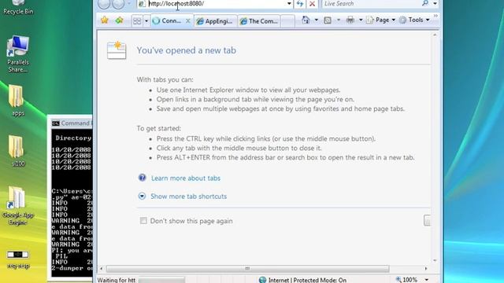Expand the zoom level dropdown arrow
The image size is (504, 283).
coord(427,280)
